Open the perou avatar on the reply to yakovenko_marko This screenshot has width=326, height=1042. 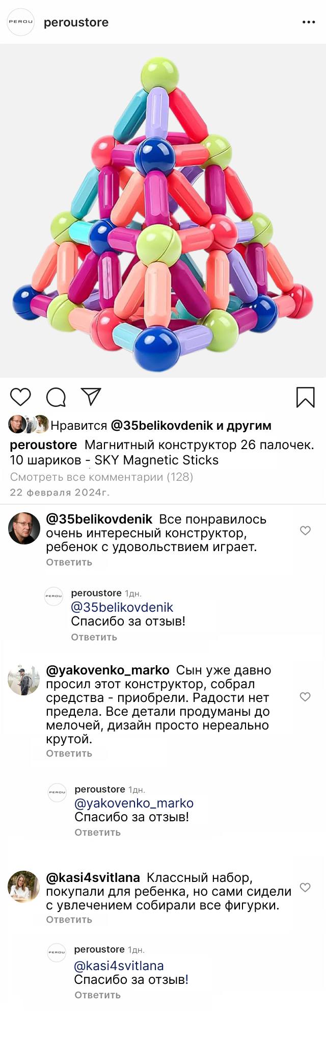tap(57, 792)
